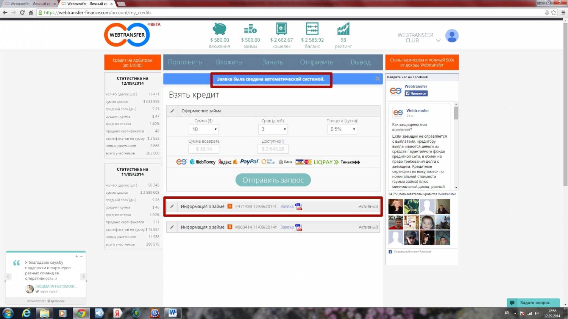This screenshot has height=319, width=568.
Task: Open the баланс balance icon
Action: coord(312,29)
